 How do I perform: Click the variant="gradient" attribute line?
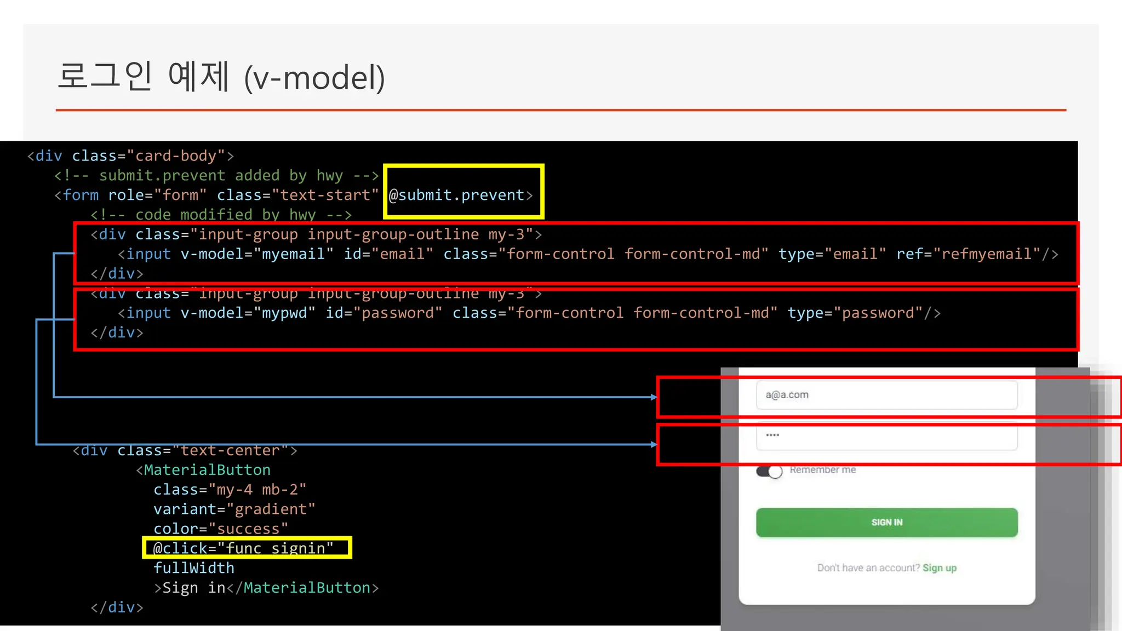click(234, 509)
